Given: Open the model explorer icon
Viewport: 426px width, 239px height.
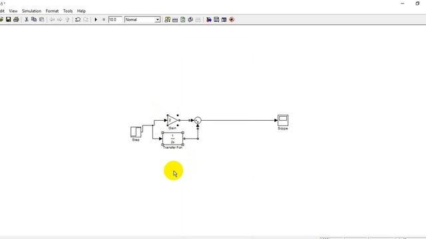Looking at the screenshot, I should pyautogui.click(x=216, y=19).
